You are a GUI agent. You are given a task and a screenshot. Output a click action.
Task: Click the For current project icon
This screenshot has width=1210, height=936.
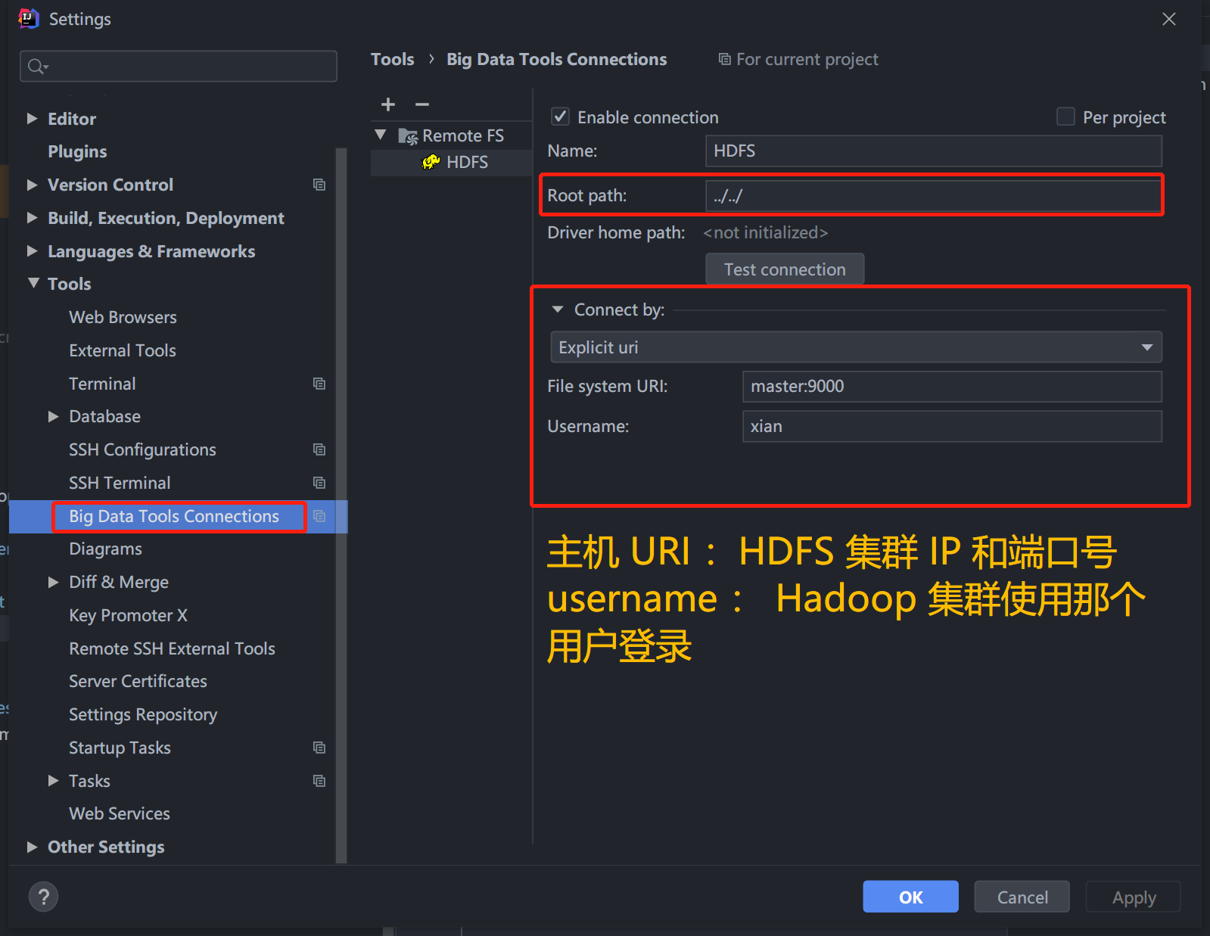[x=724, y=59]
